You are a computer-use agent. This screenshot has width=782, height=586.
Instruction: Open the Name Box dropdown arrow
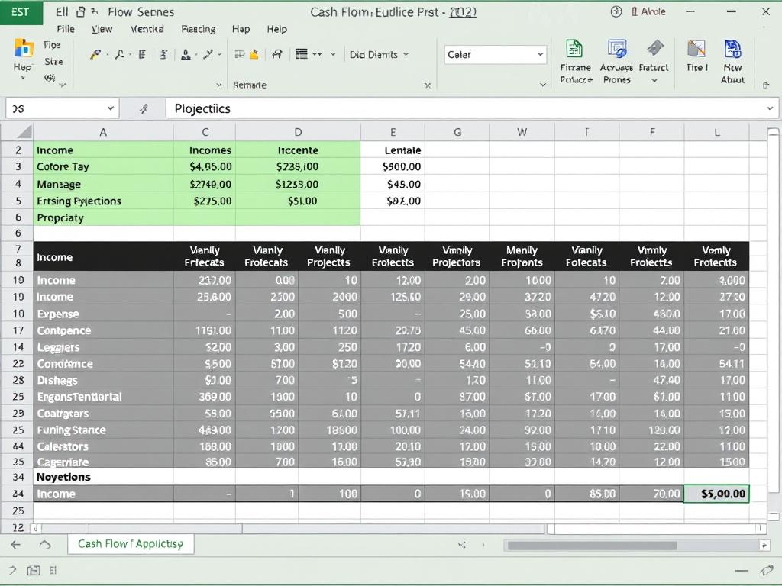111,108
